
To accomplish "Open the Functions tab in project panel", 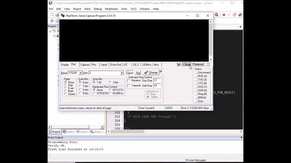I will coord(82,132).
